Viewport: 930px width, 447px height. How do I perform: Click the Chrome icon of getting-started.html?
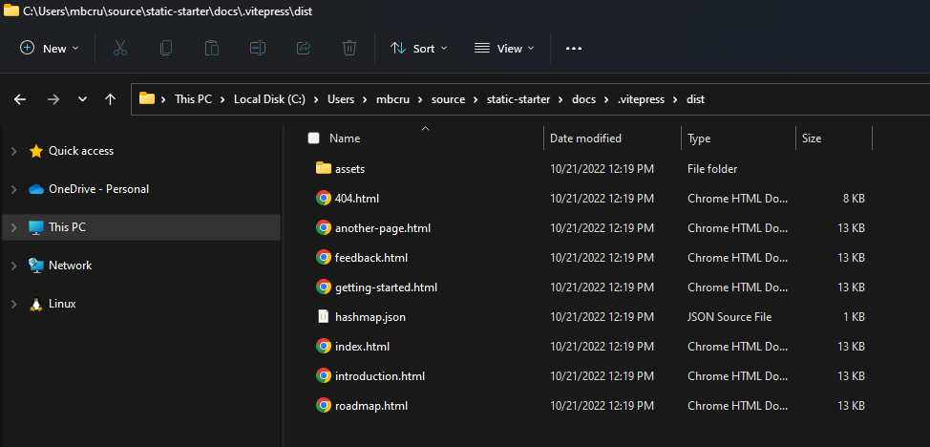click(x=324, y=287)
